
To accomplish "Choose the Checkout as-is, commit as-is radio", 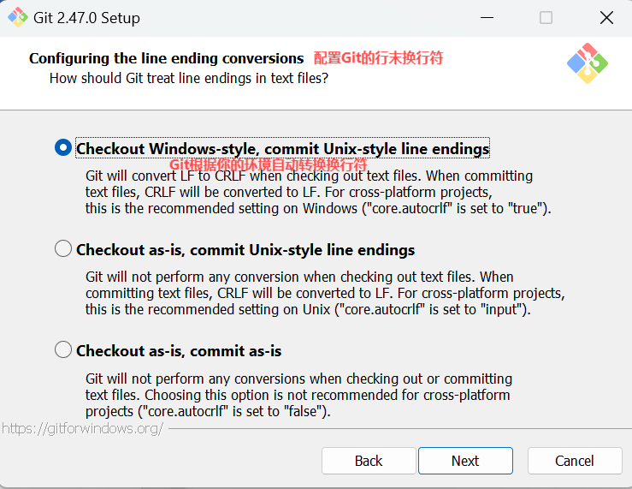I will pos(63,349).
